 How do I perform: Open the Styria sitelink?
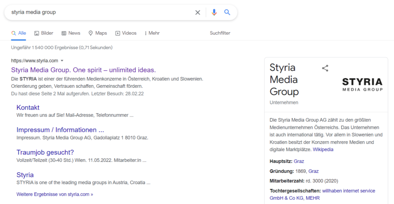[x=25, y=175]
